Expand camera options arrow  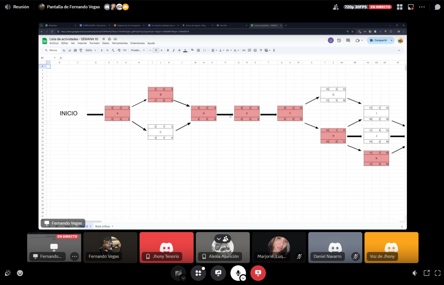[183, 278]
